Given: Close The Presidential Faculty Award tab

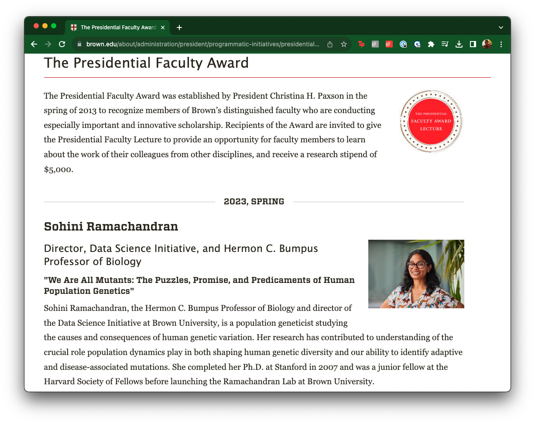Looking at the screenshot, I should coord(163,28).
